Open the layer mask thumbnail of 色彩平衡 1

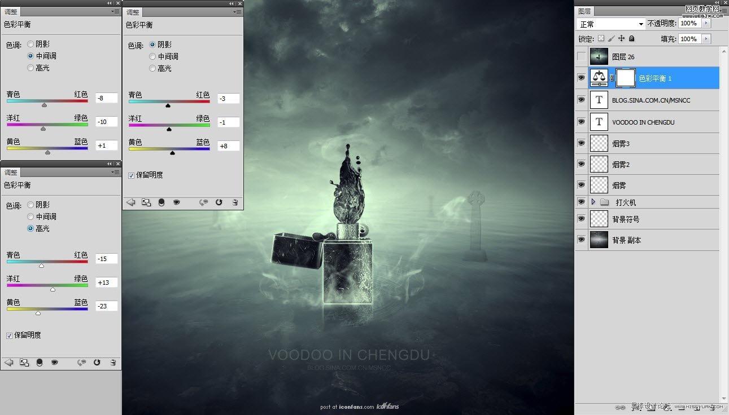point(625,77)
